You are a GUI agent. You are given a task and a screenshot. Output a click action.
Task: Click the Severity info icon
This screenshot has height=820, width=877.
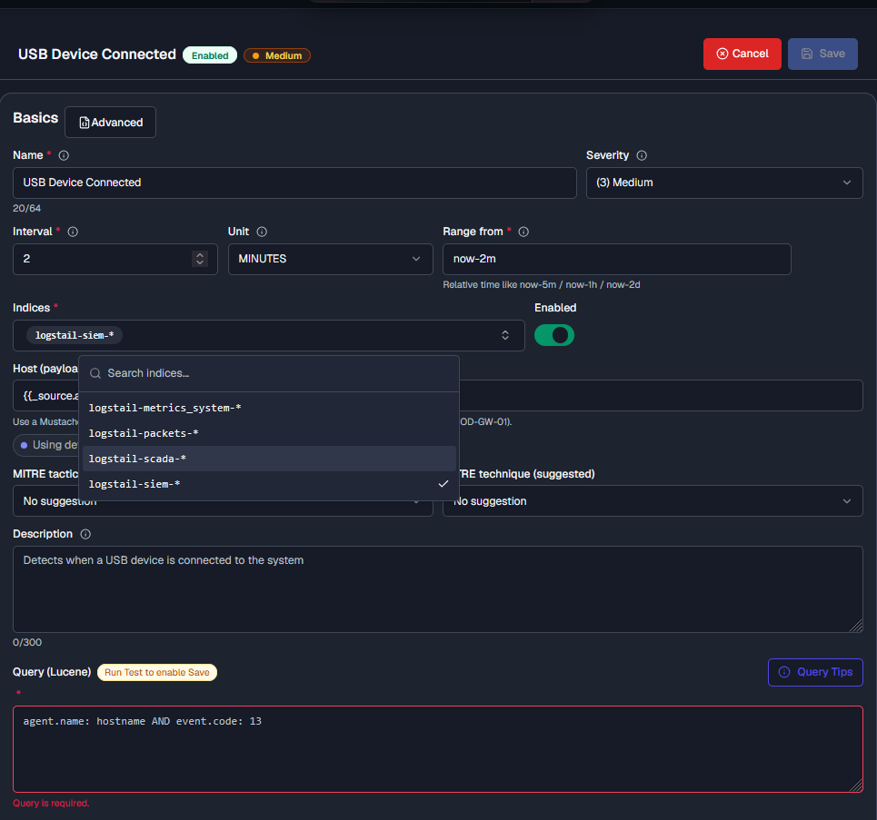[642, 155]
